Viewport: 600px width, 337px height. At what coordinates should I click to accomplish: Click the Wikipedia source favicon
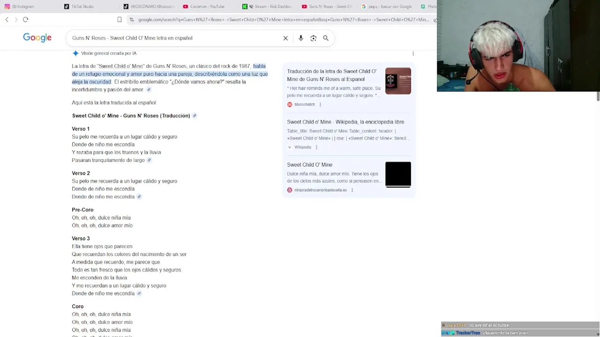290,147
